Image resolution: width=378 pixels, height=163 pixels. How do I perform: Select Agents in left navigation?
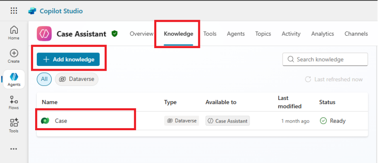pos(14,79)
